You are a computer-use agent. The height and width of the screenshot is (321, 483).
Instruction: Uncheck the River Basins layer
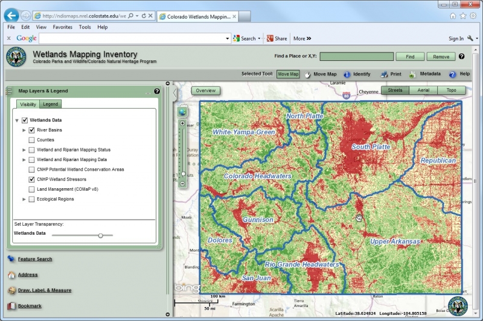click(x=31, y=130)
